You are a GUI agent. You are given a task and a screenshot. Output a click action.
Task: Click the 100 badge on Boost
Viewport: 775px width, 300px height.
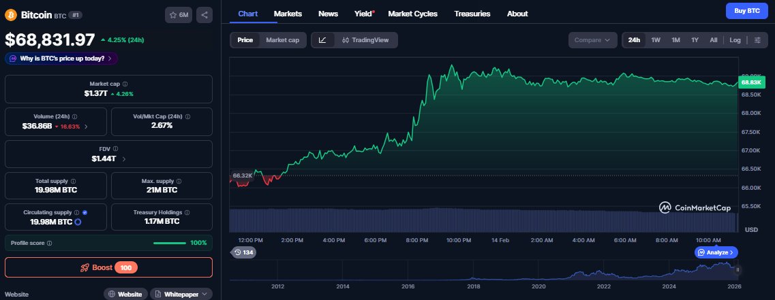(126, 267)
